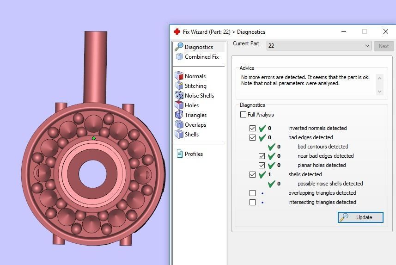Click green checkmark beside inverted normals detected
Screen dimensions: 396x265
pyautogui.click(x=262, y=128)
